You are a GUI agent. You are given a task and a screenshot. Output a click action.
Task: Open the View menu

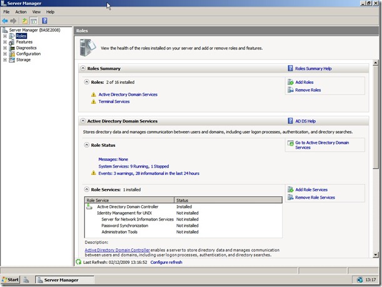coord(36,12)
